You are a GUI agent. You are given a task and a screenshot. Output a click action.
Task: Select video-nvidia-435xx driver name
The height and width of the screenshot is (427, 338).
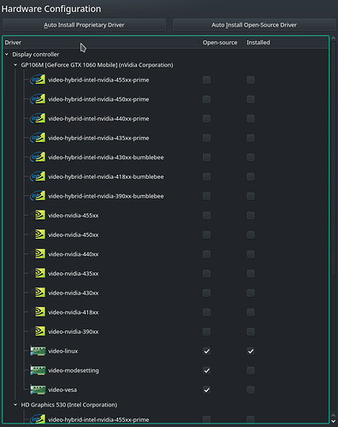pyautogui.click(x=74, y=274)
